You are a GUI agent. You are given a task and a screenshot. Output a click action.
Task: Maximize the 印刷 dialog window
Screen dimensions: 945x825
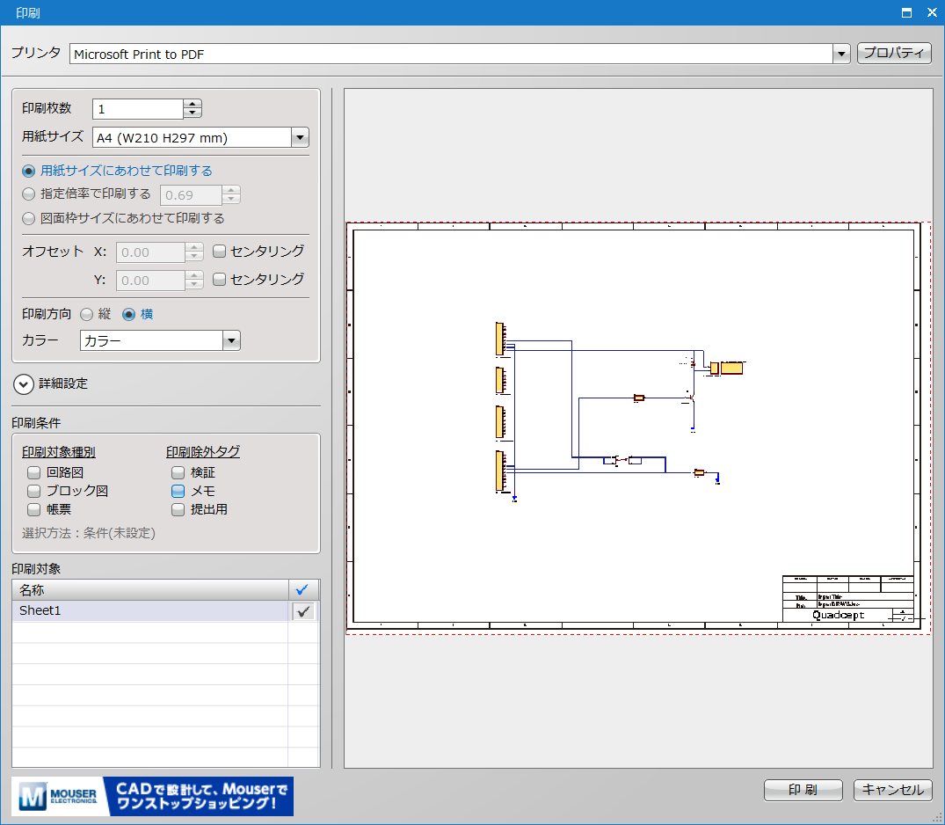906,13
